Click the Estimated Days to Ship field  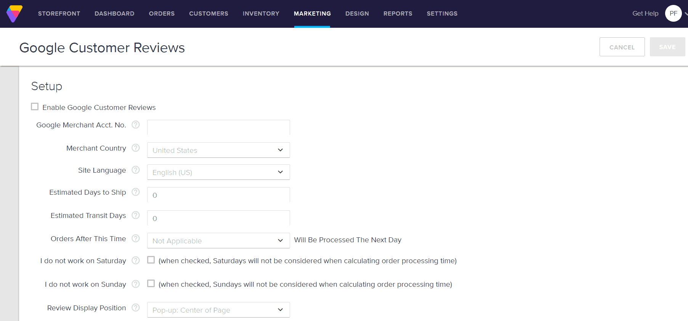(218, 195)
